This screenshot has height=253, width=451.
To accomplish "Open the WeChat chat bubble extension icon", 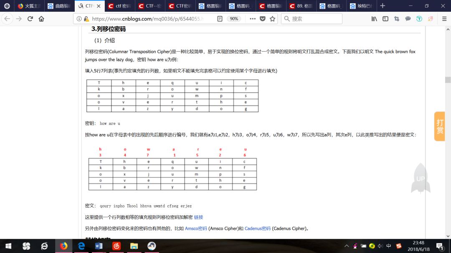I will [x=408, y=19].
